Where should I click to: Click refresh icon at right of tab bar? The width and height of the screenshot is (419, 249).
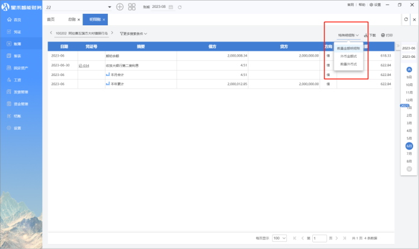pos(406,19)
